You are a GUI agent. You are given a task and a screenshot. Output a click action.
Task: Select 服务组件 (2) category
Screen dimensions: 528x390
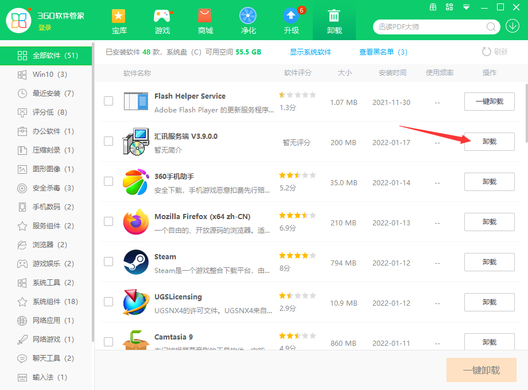click(x=46, y=226)
